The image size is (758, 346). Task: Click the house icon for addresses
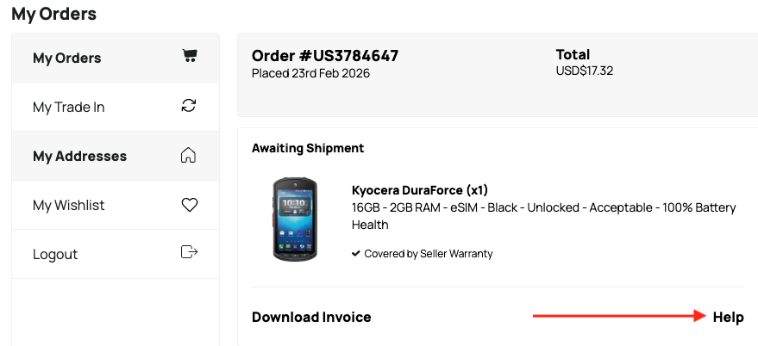coord(189,155)
